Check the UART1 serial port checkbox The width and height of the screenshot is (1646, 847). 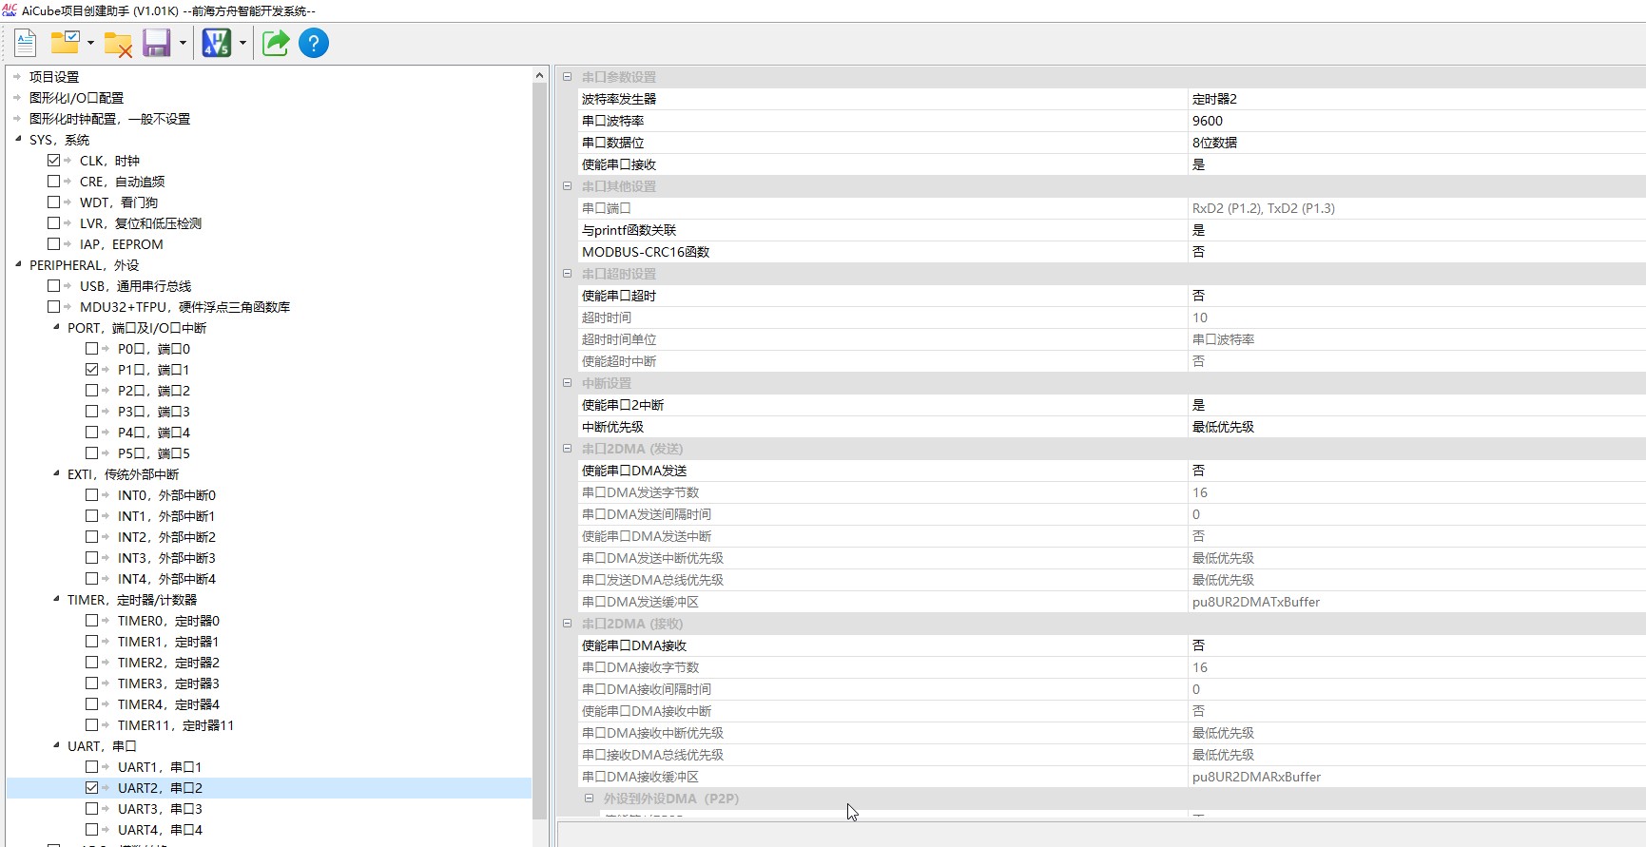pos(92,767)
